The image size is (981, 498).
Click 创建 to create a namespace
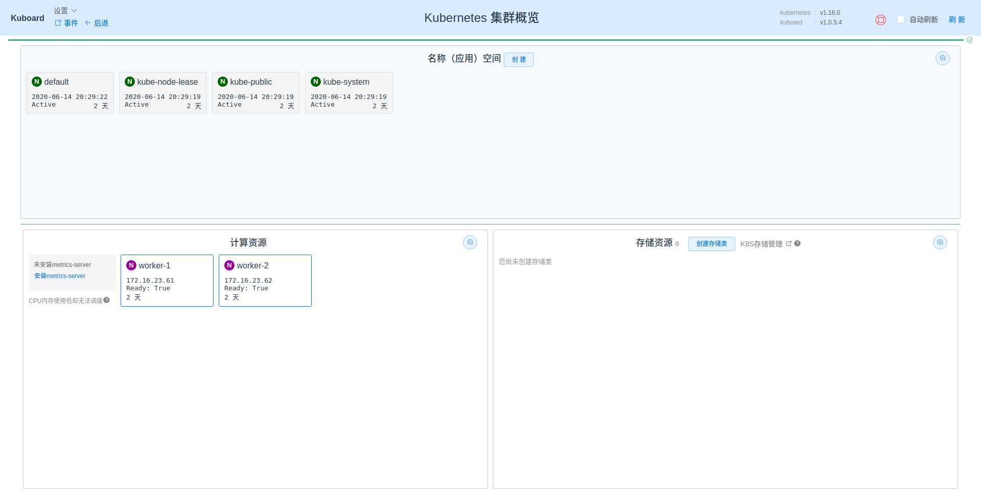519,59
